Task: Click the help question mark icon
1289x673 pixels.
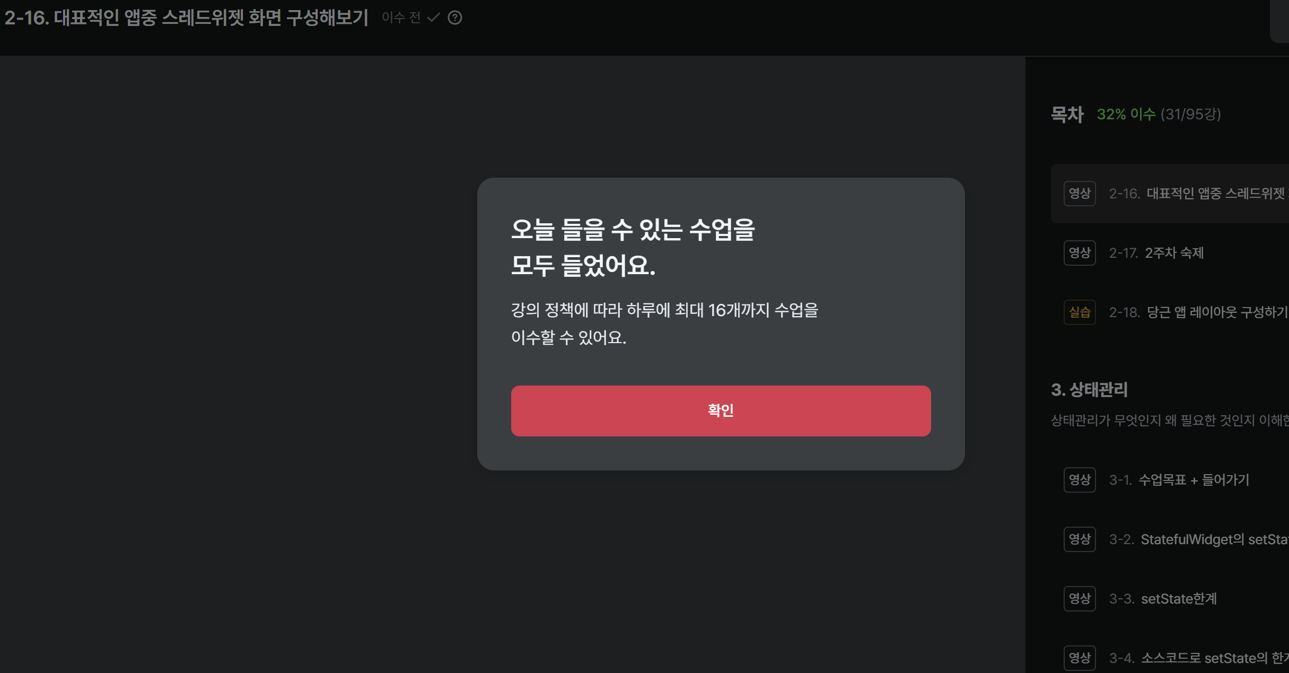Action: 455,18
